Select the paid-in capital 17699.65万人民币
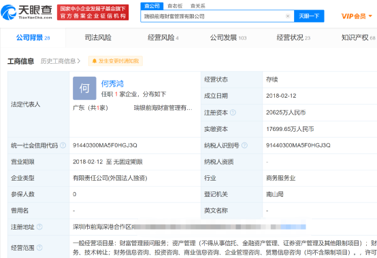The image size is (377, 258). coord(290,129)
